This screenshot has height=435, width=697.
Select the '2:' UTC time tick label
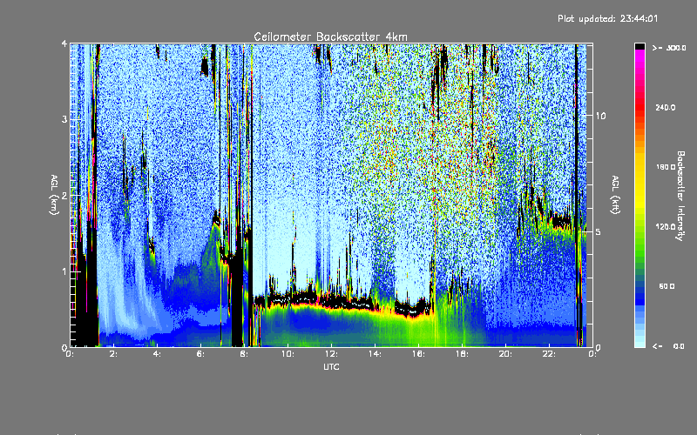point(113,354)
